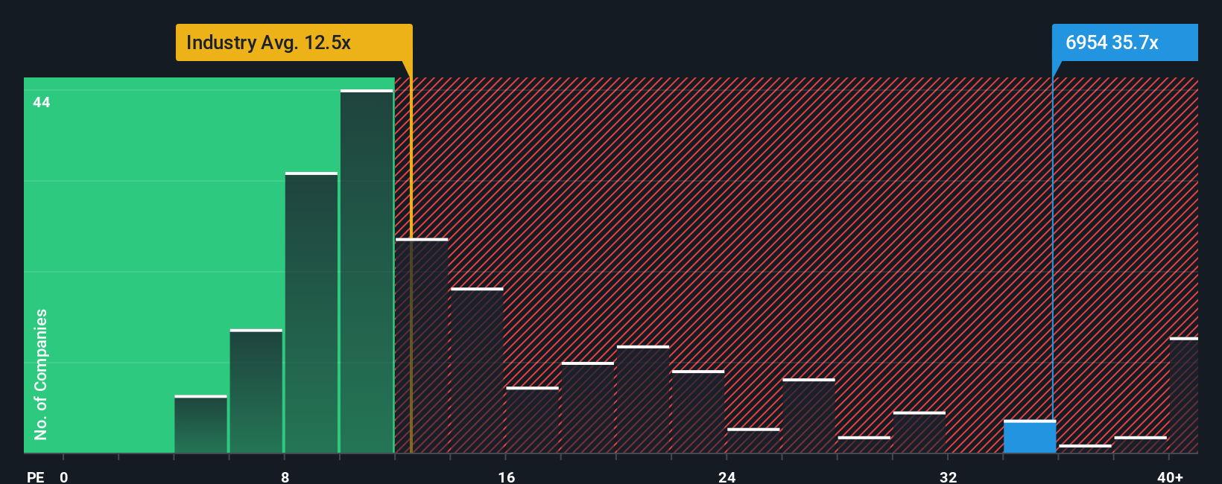Screen dimensions: 1222x484
Task: Click the tallest histogram bar marked 44
Action: click(x=367, y=271)
